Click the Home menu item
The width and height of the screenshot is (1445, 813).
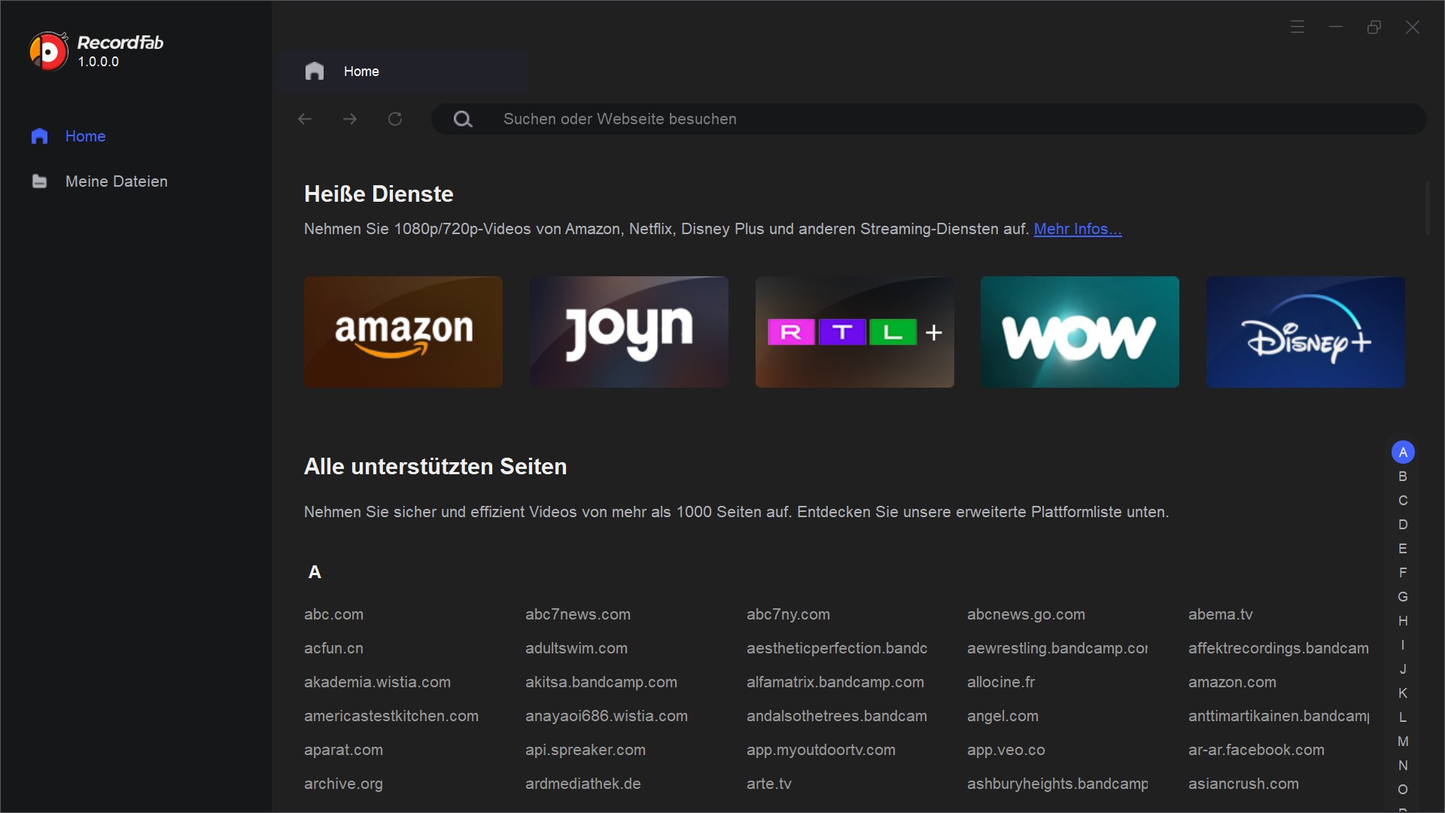pyautogui.click(x=85, y=136)
